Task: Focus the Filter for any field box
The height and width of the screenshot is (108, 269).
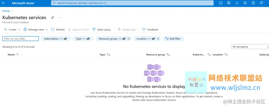Action: 20,39
